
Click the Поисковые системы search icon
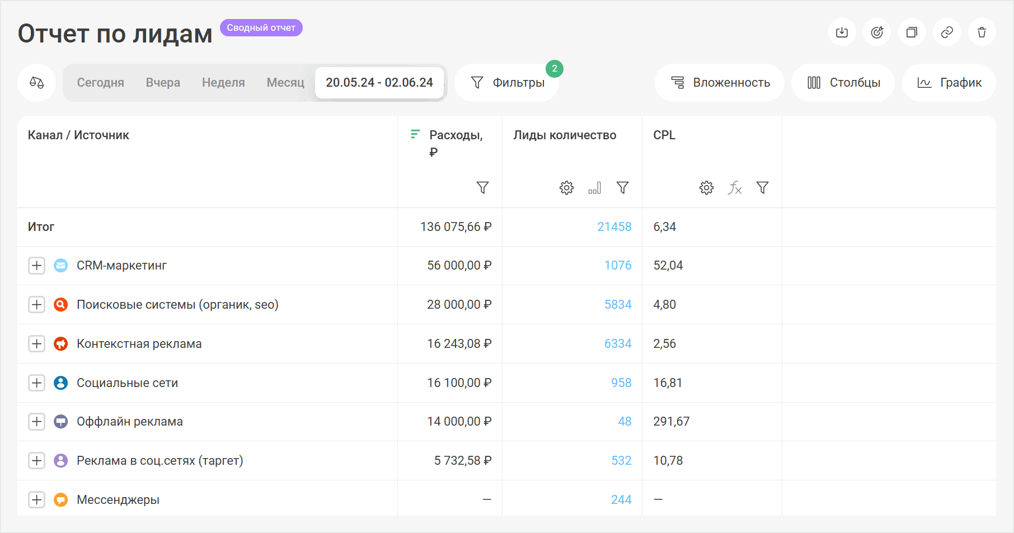click(61, 305)
